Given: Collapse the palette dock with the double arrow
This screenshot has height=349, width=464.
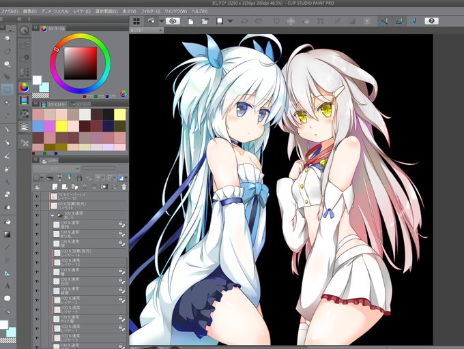Looking at the screenshot, I should pos(20,18).
